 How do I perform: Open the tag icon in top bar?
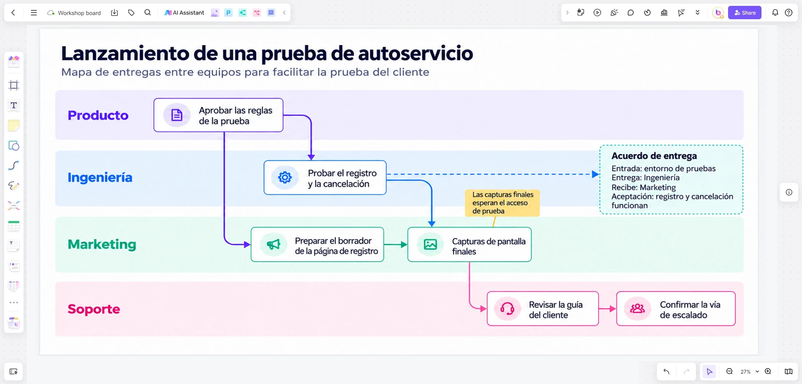(131, 13)
